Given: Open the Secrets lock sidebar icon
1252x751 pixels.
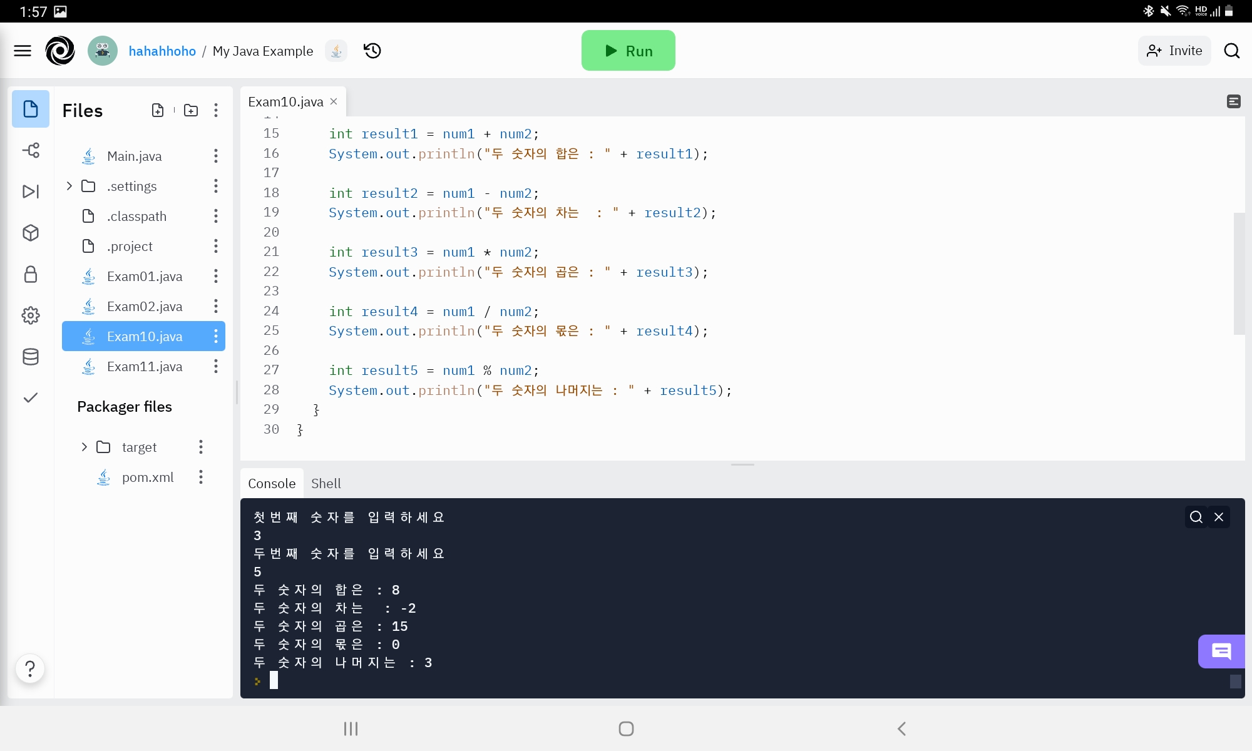Looking at the screenshot, I should 31,274.
